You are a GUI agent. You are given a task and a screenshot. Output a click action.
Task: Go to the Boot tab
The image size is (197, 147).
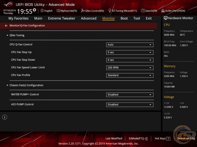point(124,18)
